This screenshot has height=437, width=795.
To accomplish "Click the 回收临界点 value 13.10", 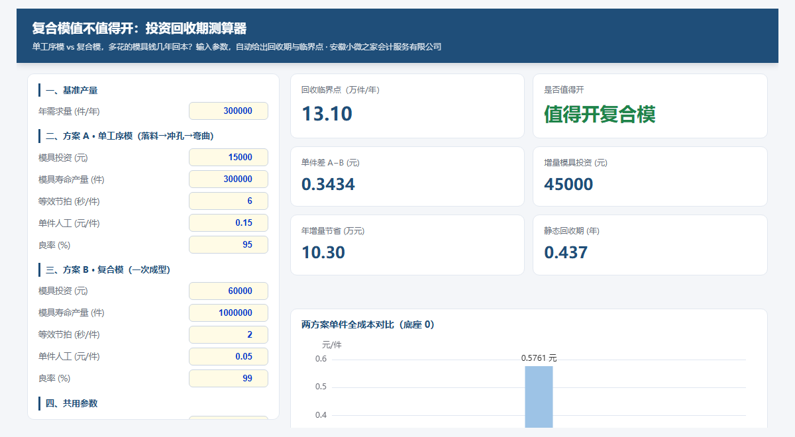I will click(327, 114).
